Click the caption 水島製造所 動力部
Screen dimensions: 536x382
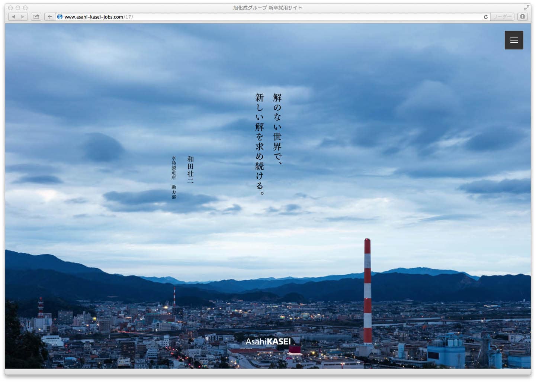click(174, 177)
